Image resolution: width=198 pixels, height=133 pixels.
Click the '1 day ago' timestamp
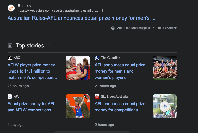pyautogui.click(x=16, y=125)
